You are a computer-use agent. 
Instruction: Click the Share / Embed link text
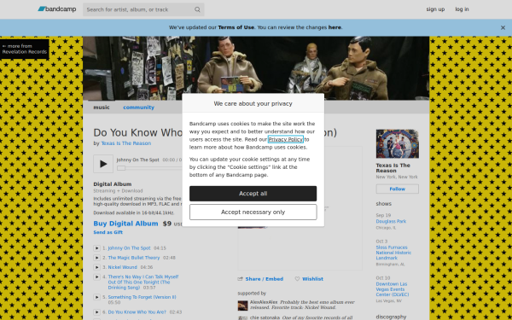[265, 279]
